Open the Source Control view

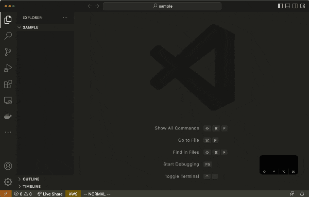(8, 52)
